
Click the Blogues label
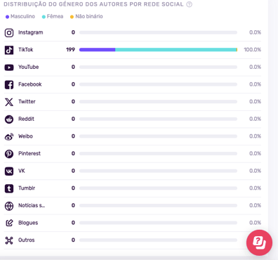tap(28, 223)
